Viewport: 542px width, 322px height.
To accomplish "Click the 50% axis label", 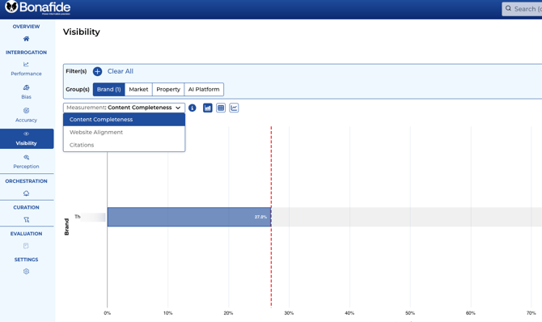I will [x=410, y=313].
